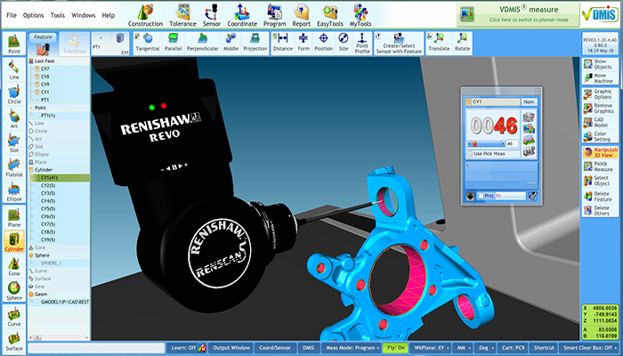623x356 pixels.
Task: Select the Cylinder feature tool
Action: (x=14, y=242)
